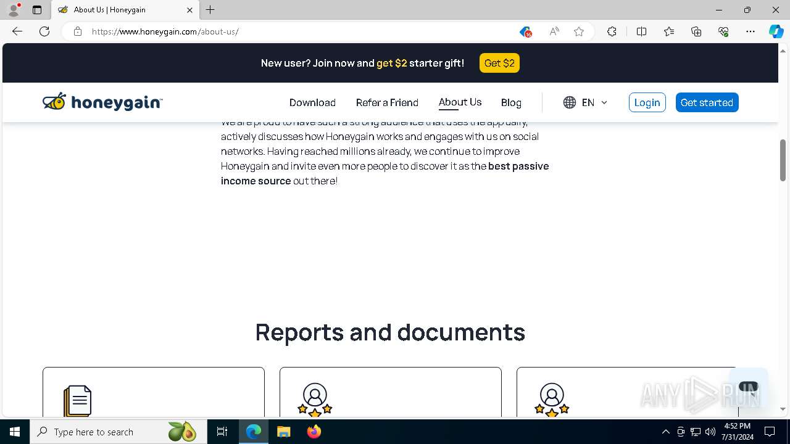Click the scrollbar down arrow
This screenshot has height=444, width=790.
783,409
